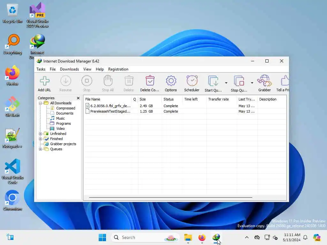Viewport: 327px width, 245px height.
Task: Select the Everything desktop icon
Action: pos(12,44)
